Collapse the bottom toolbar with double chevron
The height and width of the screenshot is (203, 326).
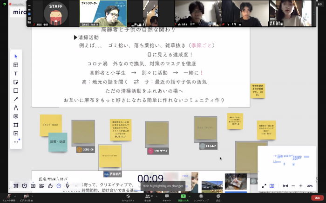[76, 186]
